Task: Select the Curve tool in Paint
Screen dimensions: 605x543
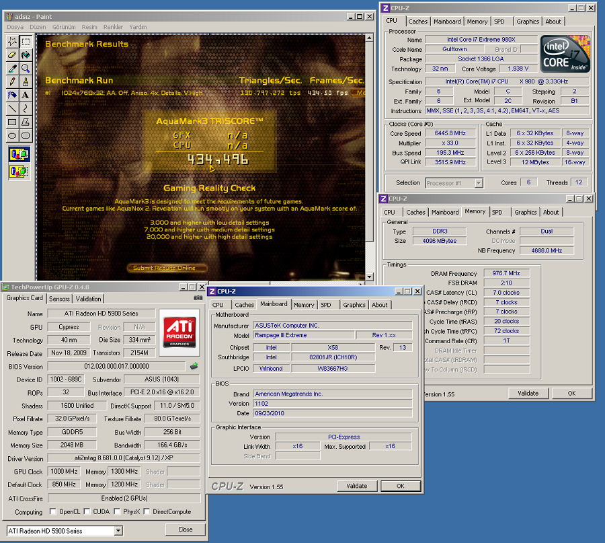Action: click(26, 108)
